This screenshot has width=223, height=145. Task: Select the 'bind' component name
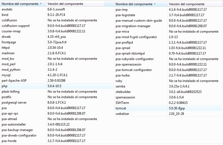click(5, 15)
